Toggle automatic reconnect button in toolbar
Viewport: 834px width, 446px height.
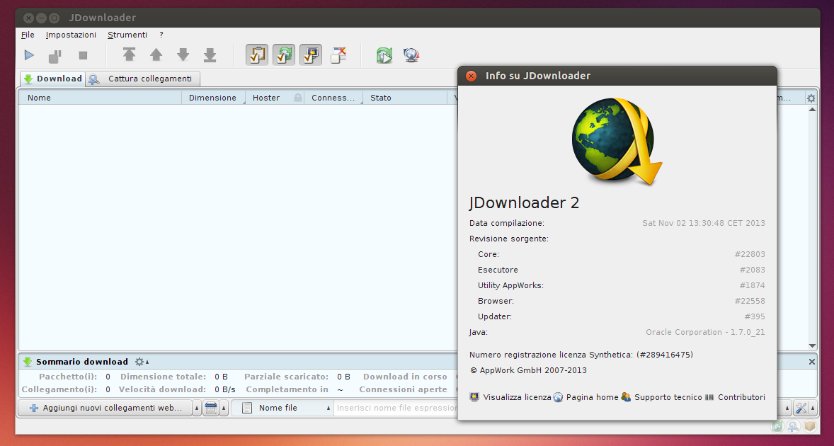point(284,55)
